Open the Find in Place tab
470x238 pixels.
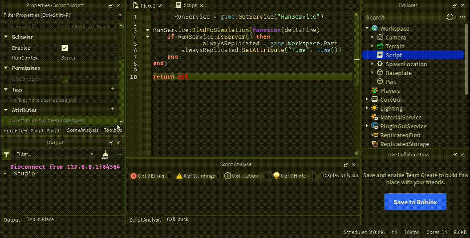(x=40, y=219)
